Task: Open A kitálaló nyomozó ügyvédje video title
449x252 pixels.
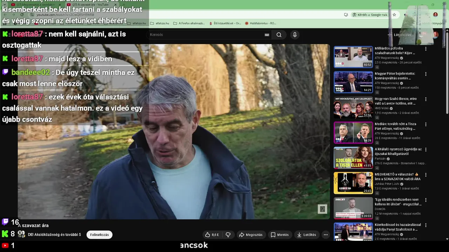Action: click(398, 152)
